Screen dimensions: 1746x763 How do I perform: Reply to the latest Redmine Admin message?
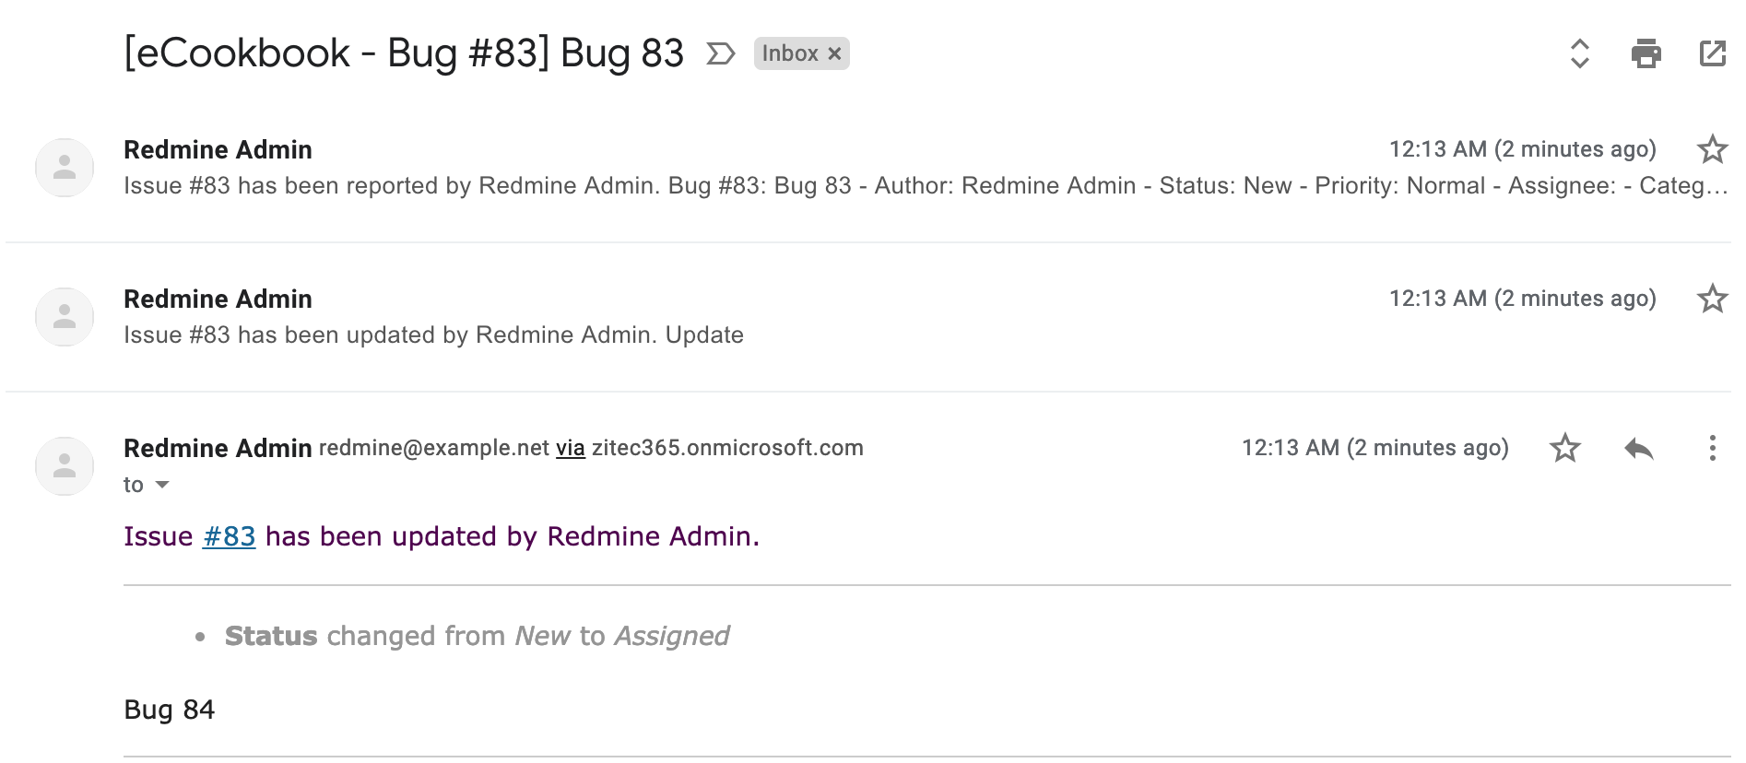point(1638,449)
